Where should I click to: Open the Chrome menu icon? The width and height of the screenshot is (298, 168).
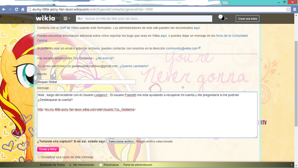click(x=295, y=9)
